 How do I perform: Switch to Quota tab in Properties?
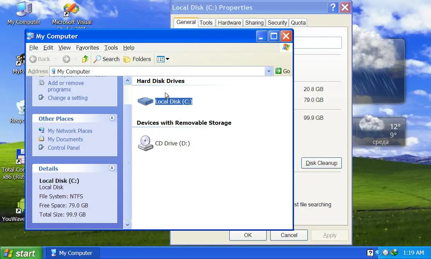pos(298,23)
